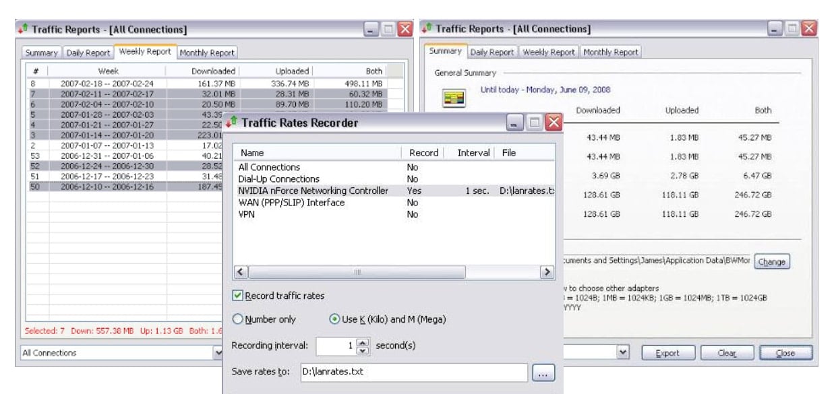Switch to Daily Report tab in left window
This screenshot has height=394, width=836.
88,53
